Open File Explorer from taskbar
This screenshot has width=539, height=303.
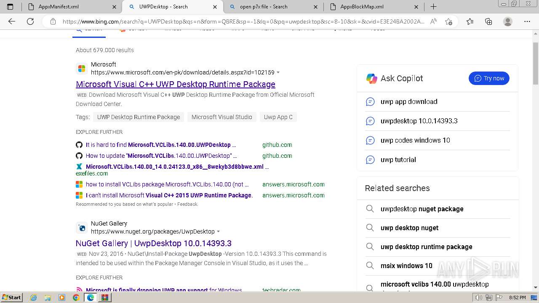click(48, 298)
